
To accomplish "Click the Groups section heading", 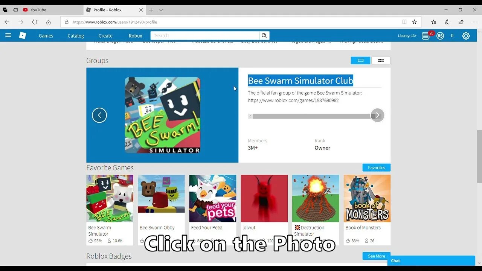I will coord(97,61).
